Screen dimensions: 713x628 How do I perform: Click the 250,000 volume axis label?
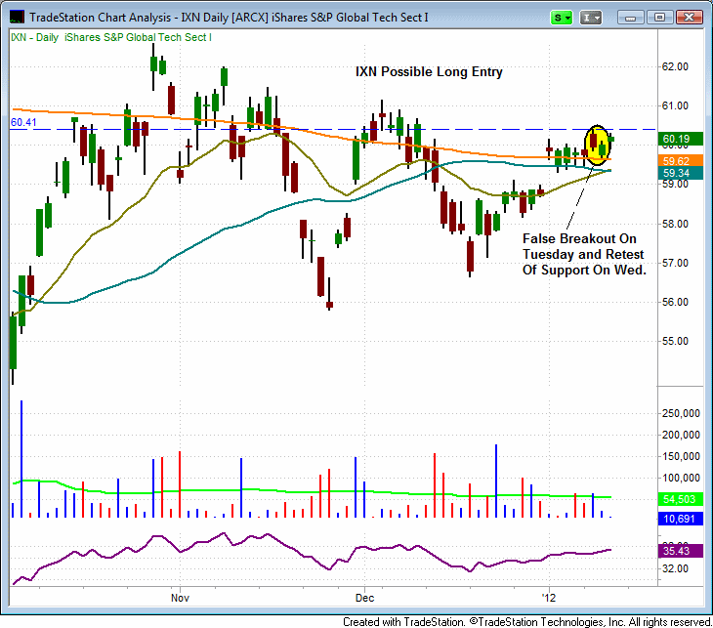pos(681,413)
